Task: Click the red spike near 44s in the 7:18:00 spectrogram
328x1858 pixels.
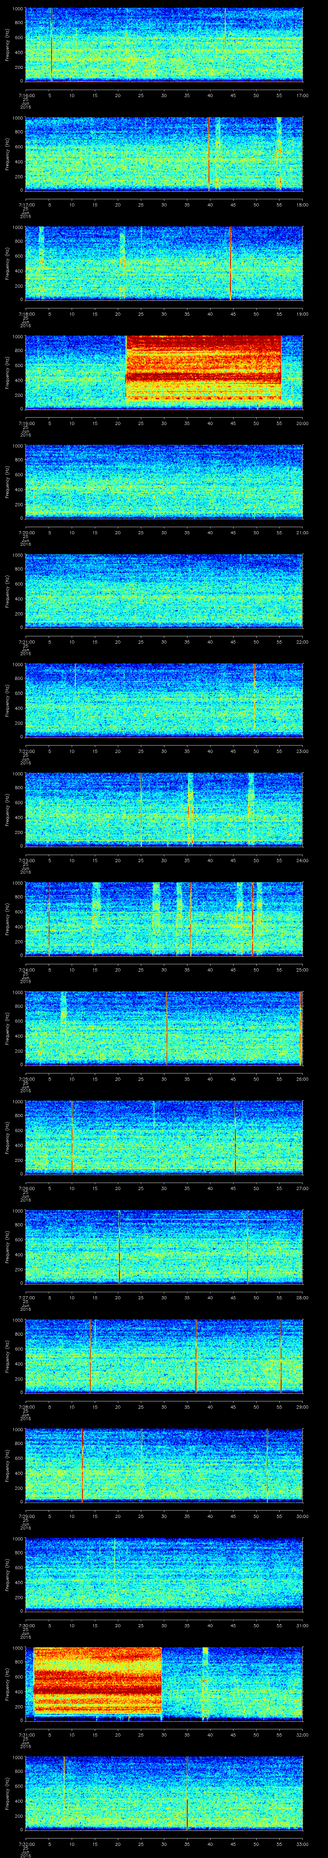Action: [x=231, y=263]
